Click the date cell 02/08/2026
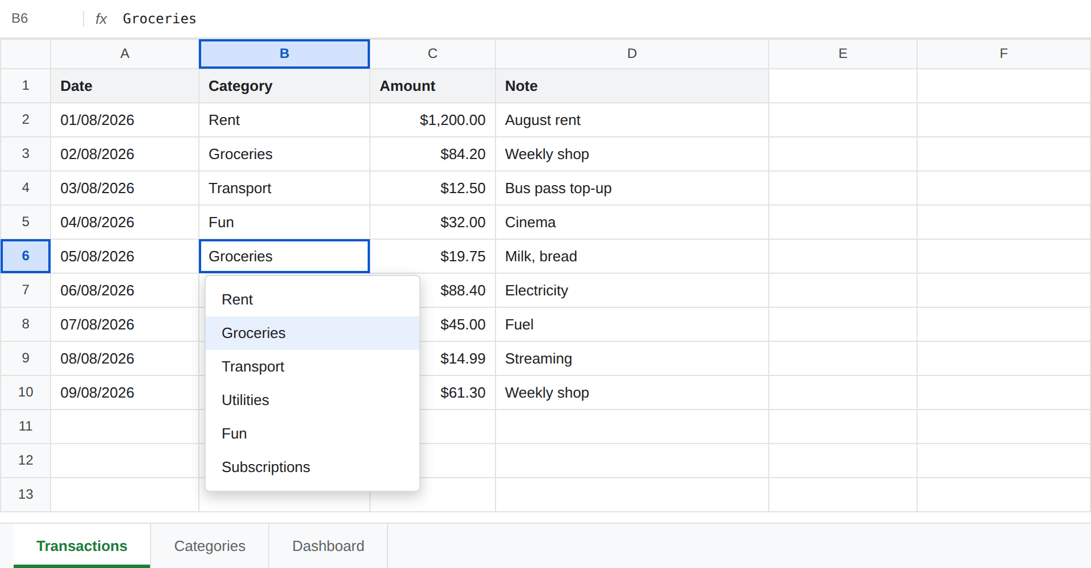The width and height of the screenshot is (1091, 568). 125,154
